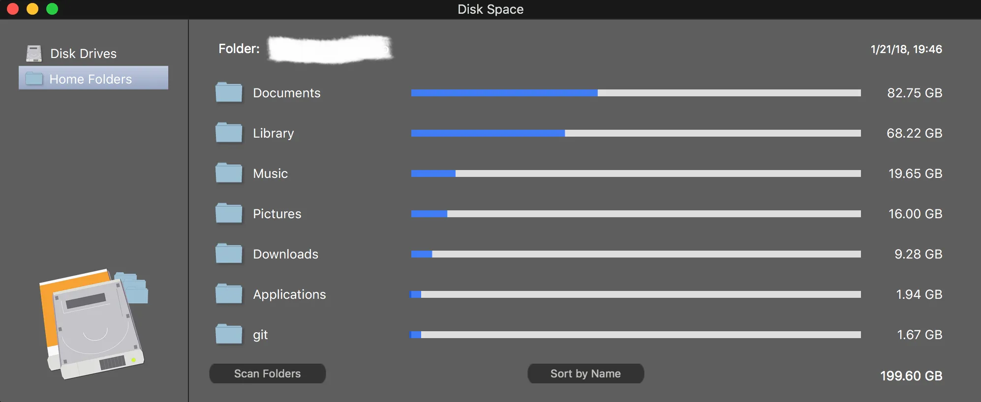Select Home Folders in the sidebar
Viewport: 981px width, 402px height.
click(x=91, y=79)
